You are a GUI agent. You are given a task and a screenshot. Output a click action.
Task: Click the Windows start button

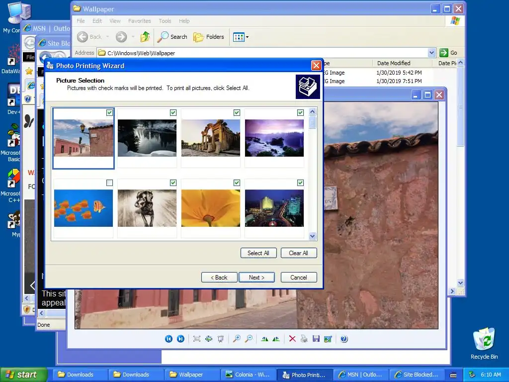23,375
